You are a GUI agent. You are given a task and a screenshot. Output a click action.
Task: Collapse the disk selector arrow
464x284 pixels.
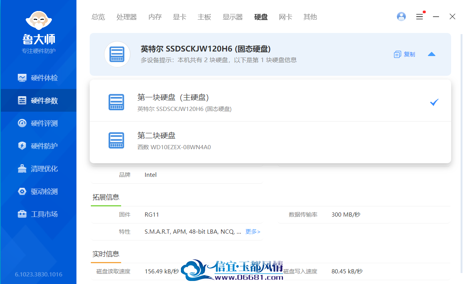click(x=431, y=54)
